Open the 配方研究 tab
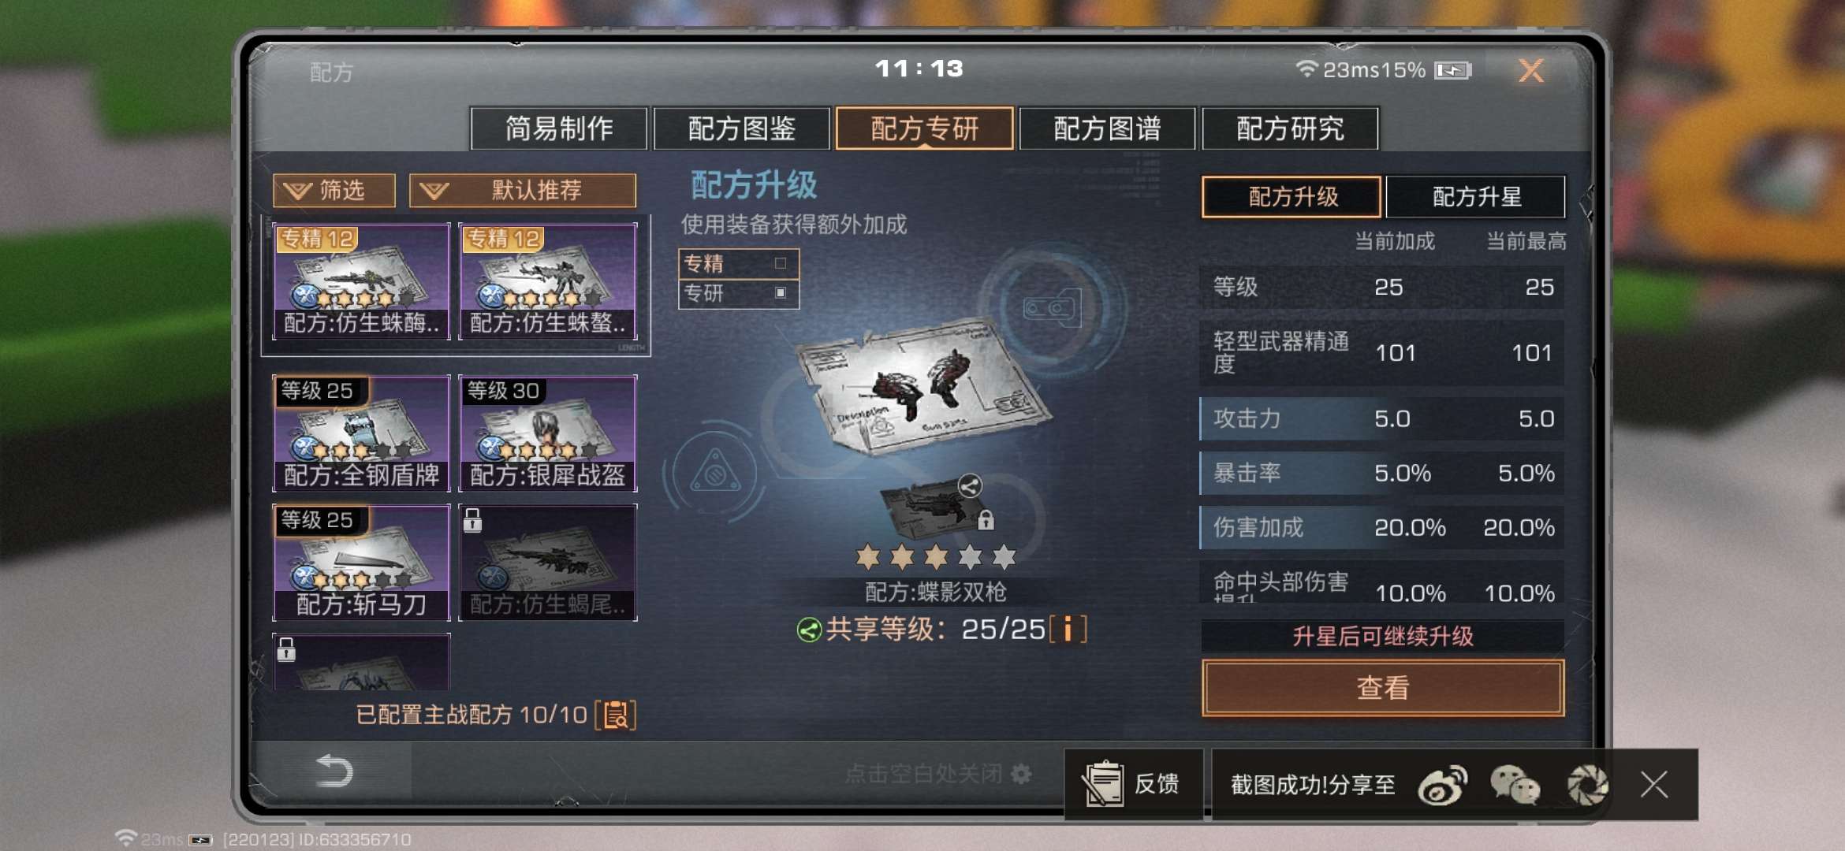Viewport: 1845px width, 851px height. coord(1290,128)
